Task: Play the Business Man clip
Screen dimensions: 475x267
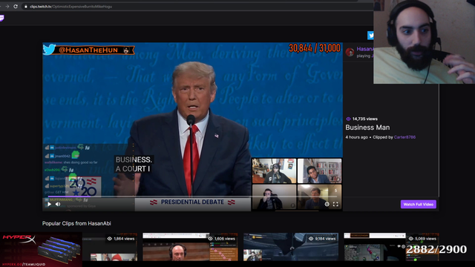Action: [50, 205]
